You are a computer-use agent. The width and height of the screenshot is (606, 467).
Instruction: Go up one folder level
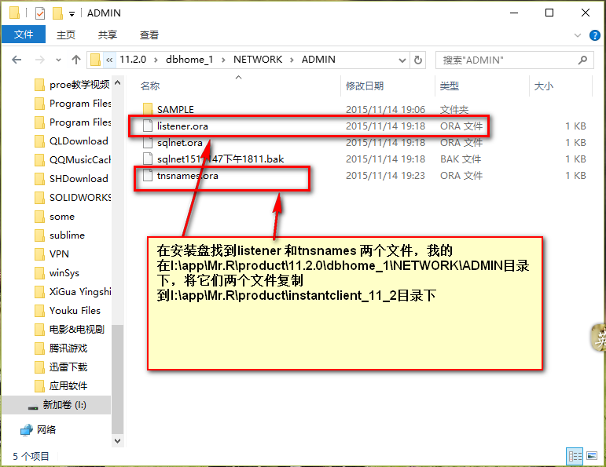pos(76,60)
